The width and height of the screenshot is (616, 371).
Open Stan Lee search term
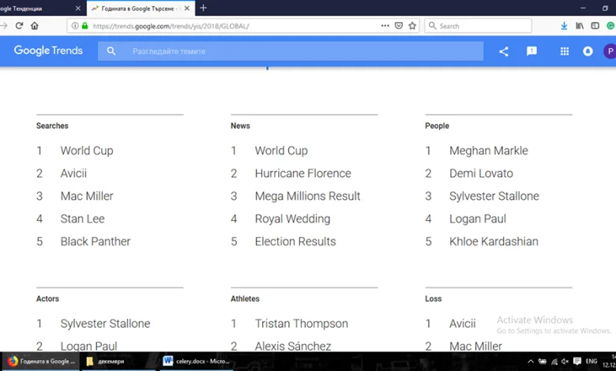point(82,219)
